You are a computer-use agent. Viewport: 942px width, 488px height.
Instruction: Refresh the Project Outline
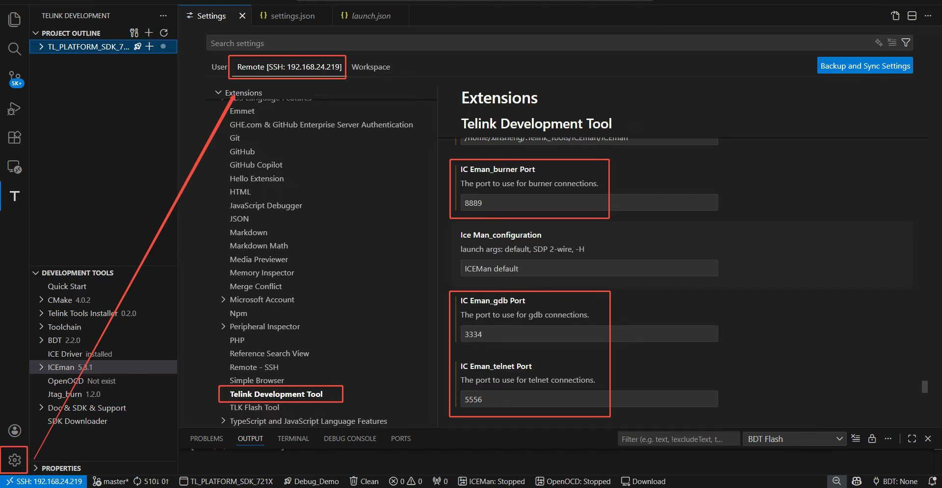[x=164, y=33]
